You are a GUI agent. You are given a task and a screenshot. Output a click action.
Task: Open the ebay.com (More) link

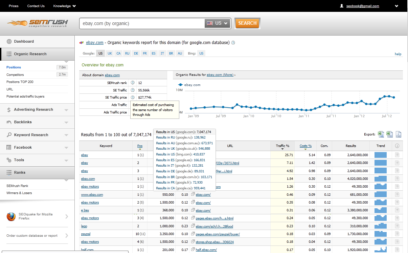point(220,75)
